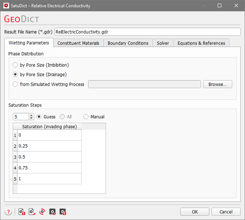Select saturation cell with value 0.5
The image size is (245, 220).
[x=49, y=157]
